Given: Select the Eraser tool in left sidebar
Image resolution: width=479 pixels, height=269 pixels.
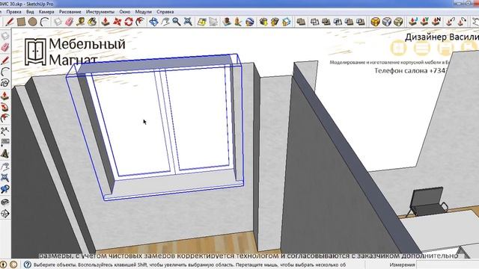Looking at the screenshot, I should point(5,47).
